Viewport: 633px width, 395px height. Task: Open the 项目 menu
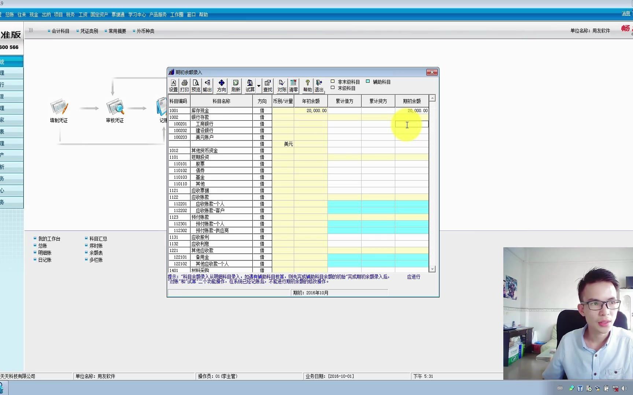(x=58, y=15)
